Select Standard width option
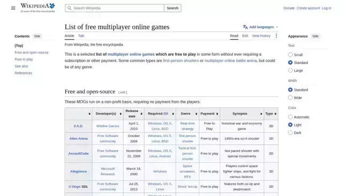 [290, 89]
